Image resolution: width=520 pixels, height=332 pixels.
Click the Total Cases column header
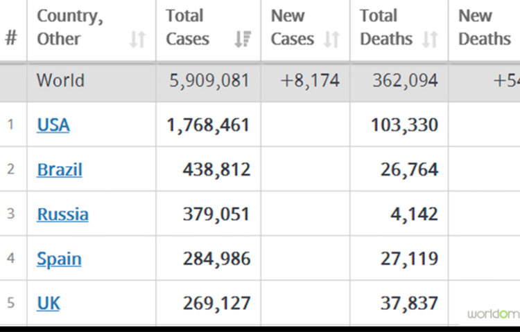[187, 28]
